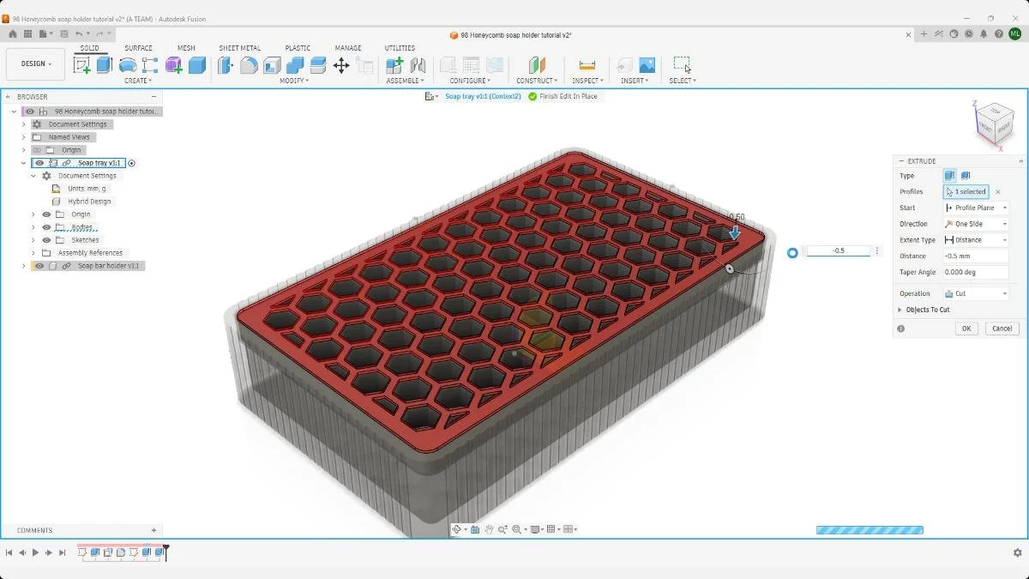The image size is (1029, 579).
Task: Open the job status clock icon
Action: tap(968, 34)
